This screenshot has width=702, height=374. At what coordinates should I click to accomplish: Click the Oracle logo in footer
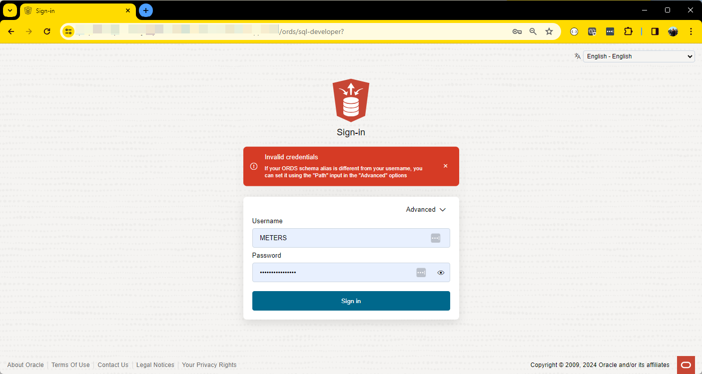[686, 365]
